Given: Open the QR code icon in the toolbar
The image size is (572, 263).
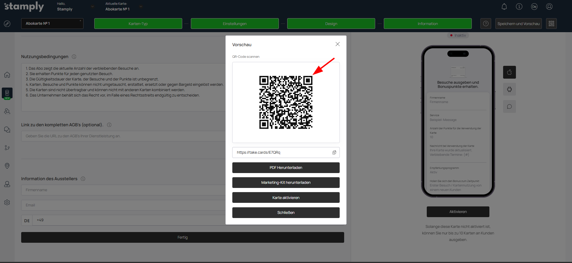Looking at the screenshot, I should (x=551, y=24).
